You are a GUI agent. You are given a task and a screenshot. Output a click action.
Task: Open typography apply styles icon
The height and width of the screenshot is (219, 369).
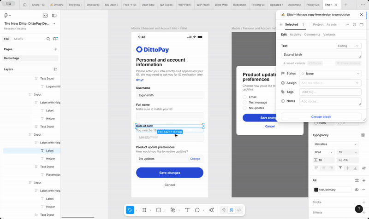tap(363, 135)
